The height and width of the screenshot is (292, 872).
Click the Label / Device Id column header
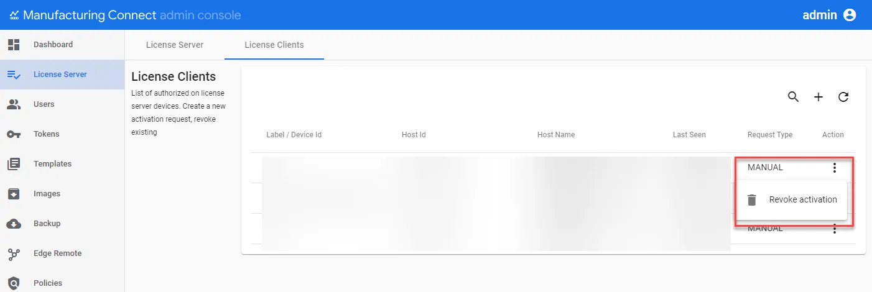coord(294,135)
